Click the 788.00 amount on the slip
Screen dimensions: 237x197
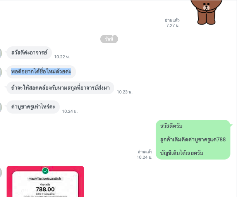[45, 189]
